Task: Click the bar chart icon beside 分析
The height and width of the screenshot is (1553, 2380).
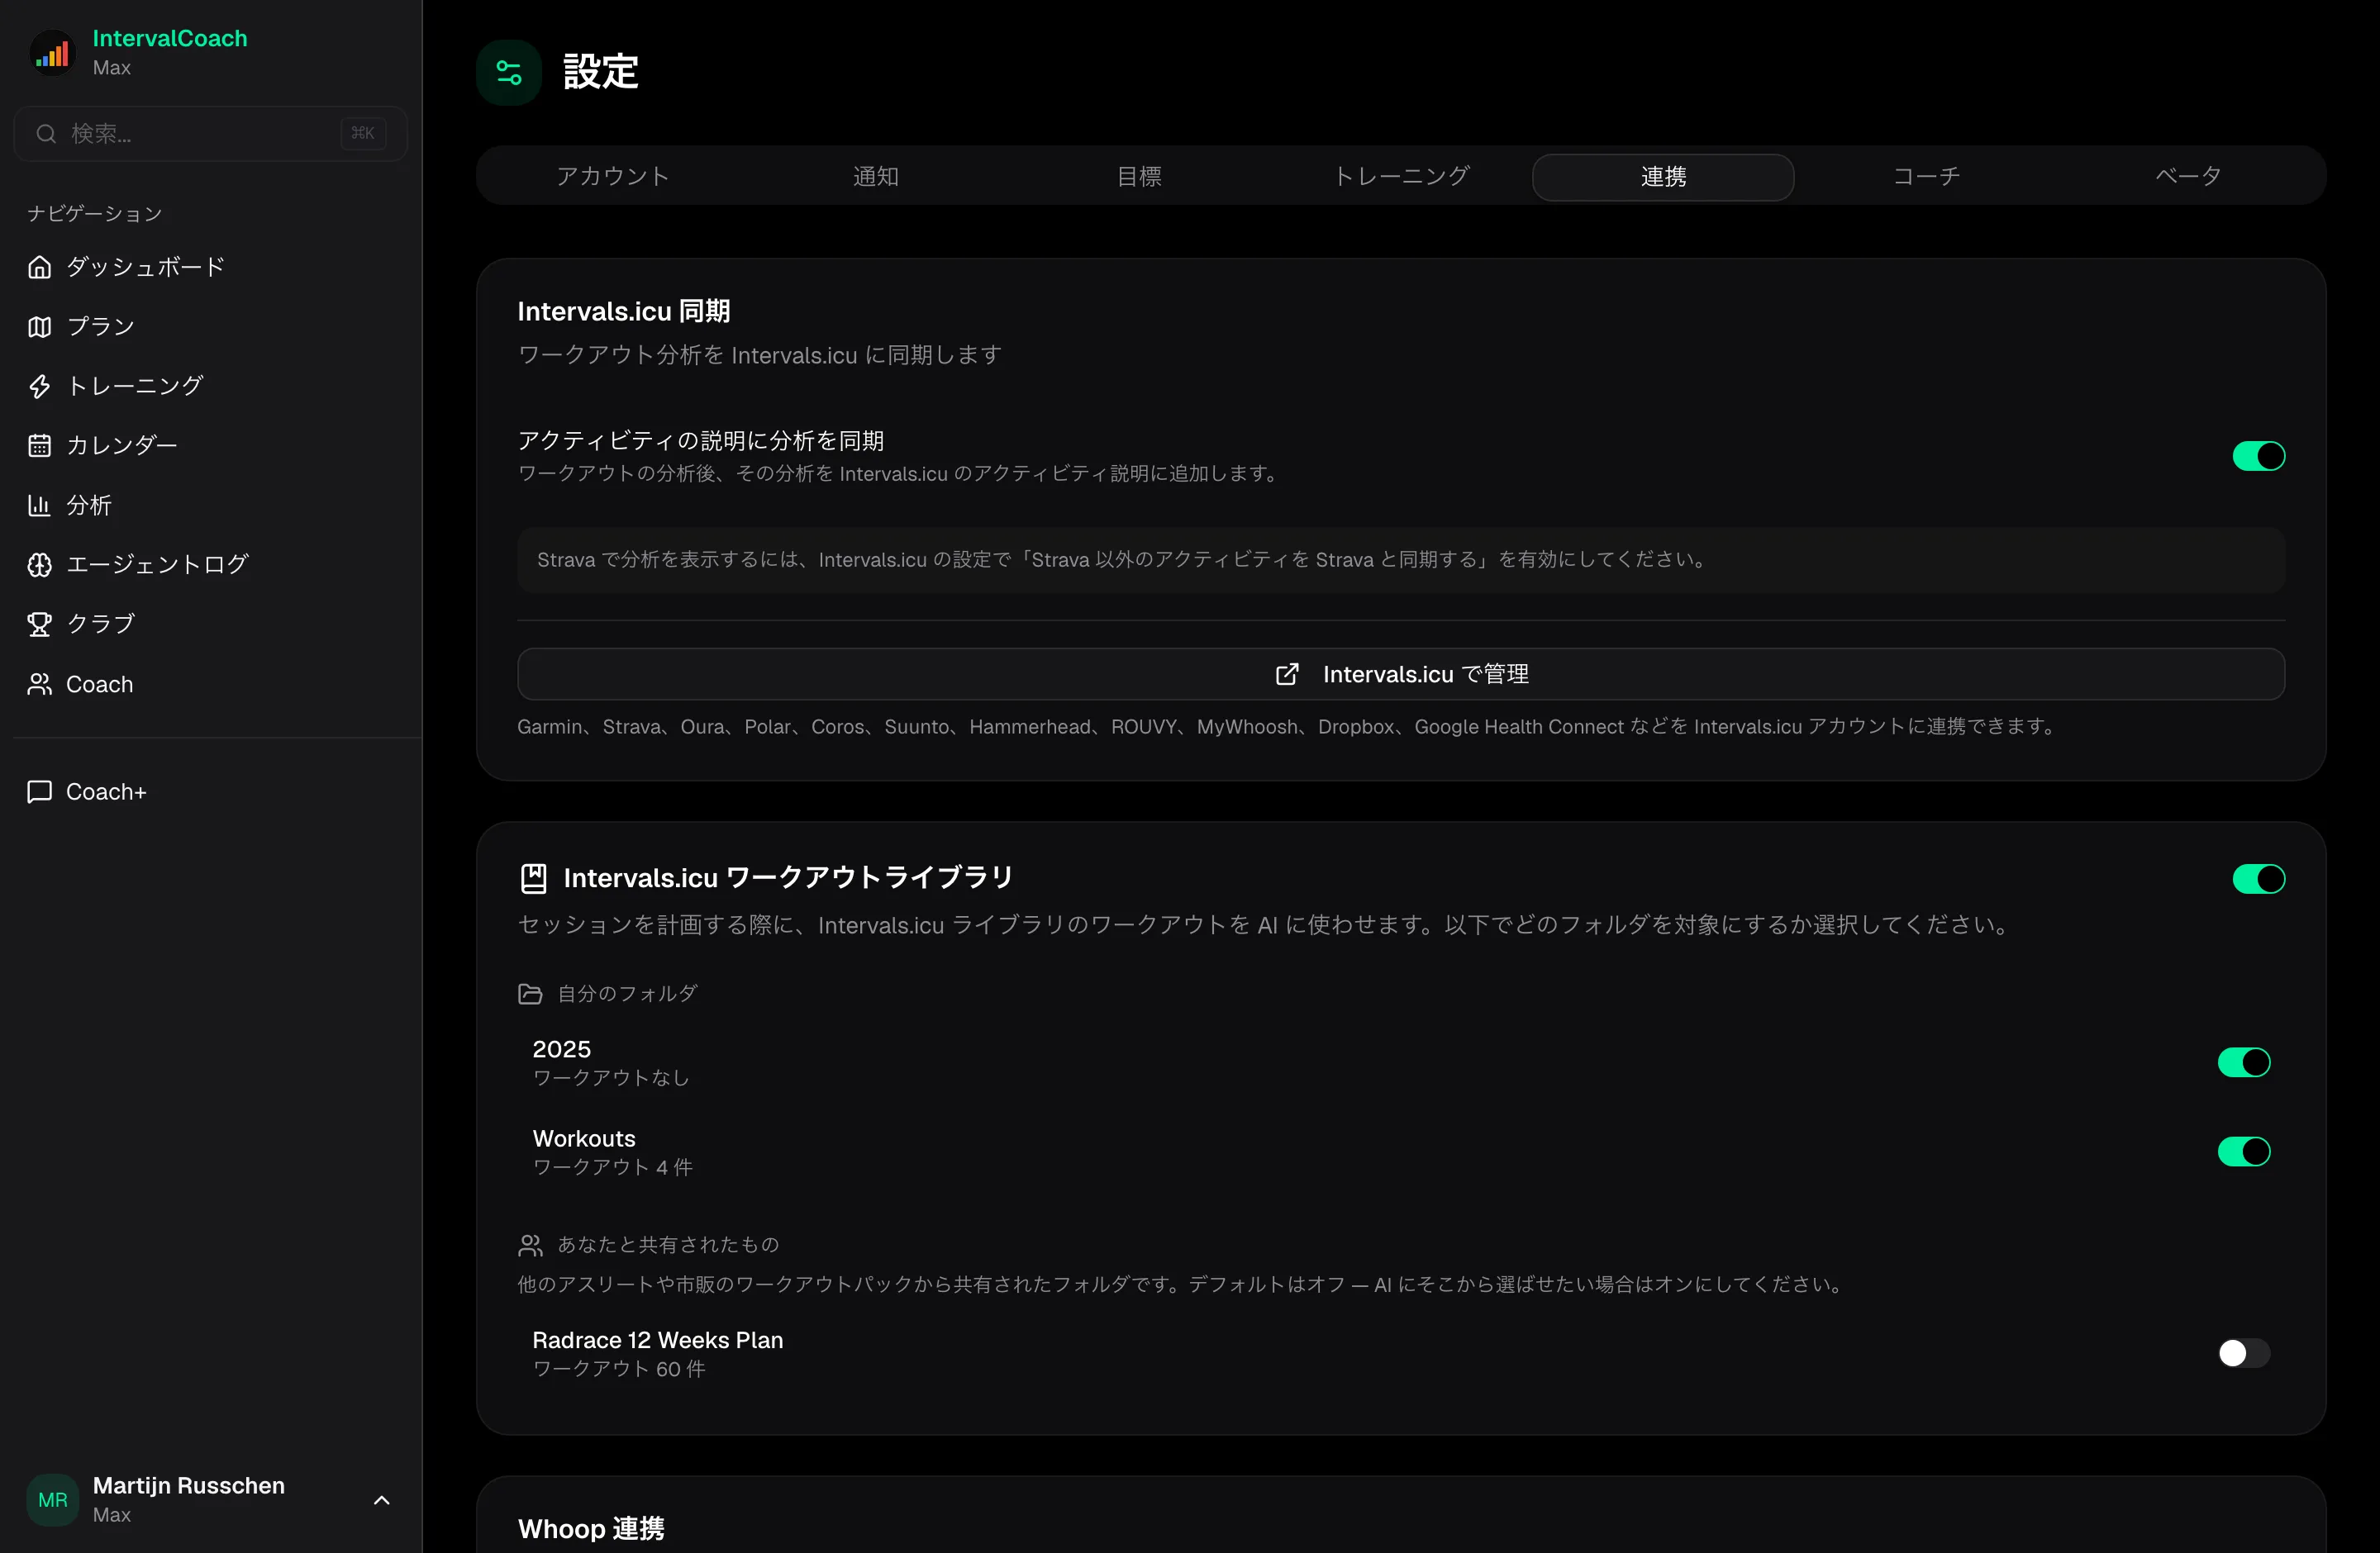Action: point(39,506)
